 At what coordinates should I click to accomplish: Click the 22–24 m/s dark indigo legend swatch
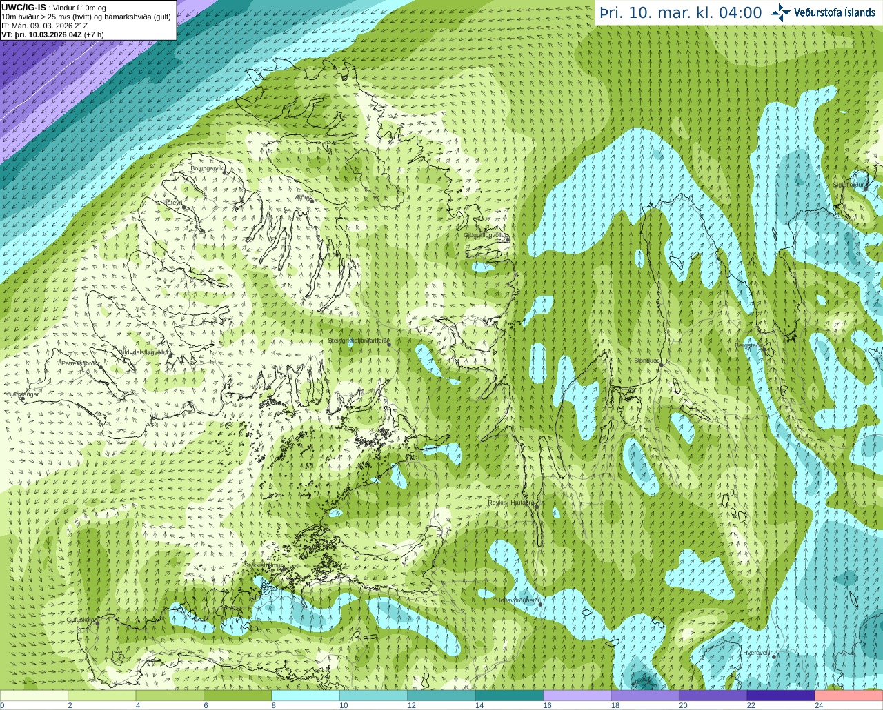[x=781, y=696]
